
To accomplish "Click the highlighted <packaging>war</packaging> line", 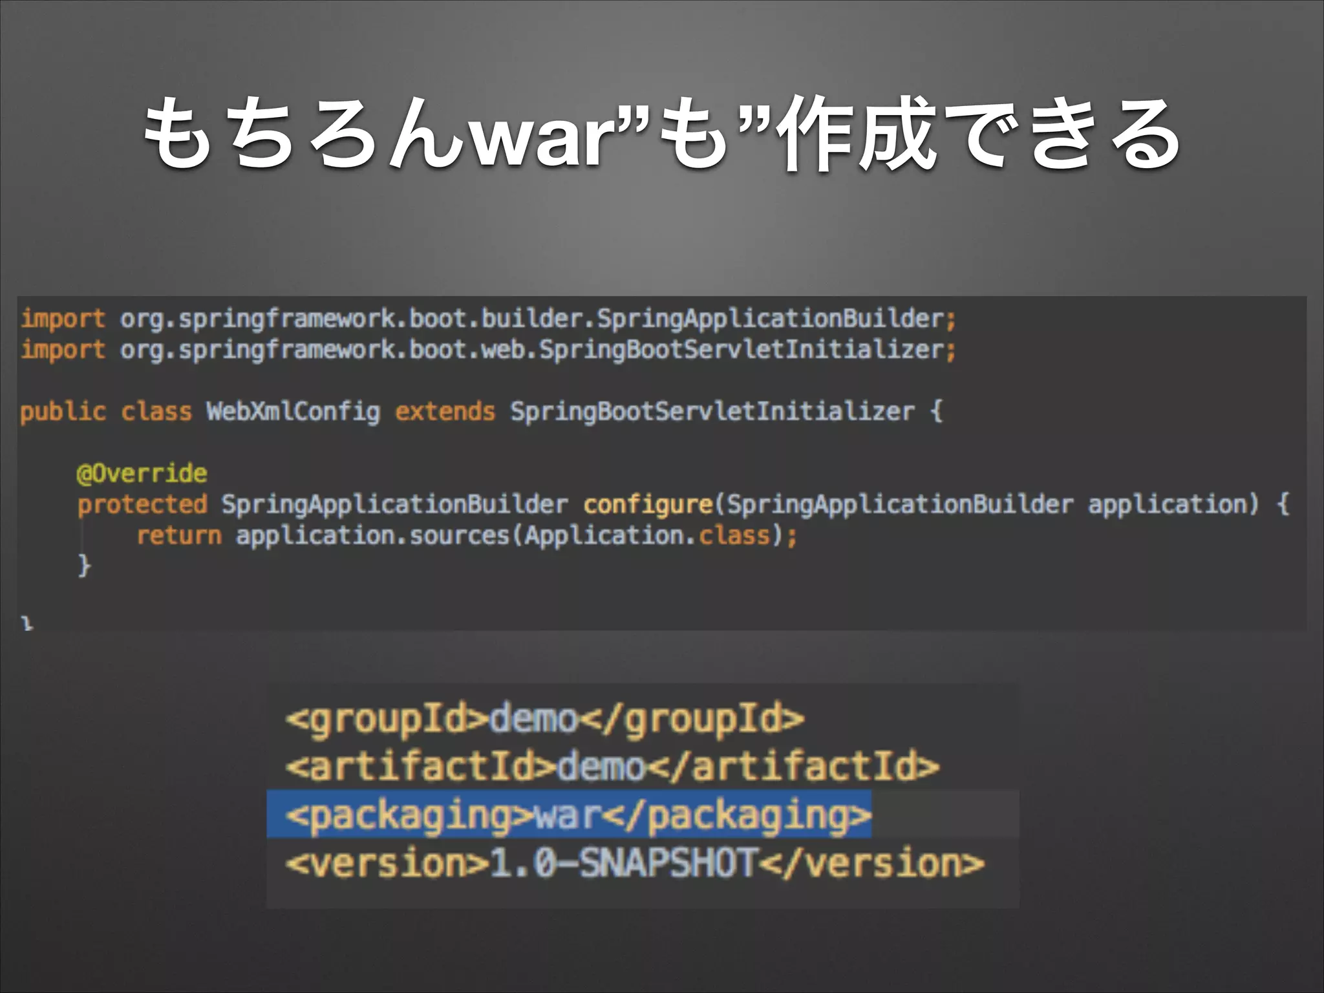I will tap(569, 814).
